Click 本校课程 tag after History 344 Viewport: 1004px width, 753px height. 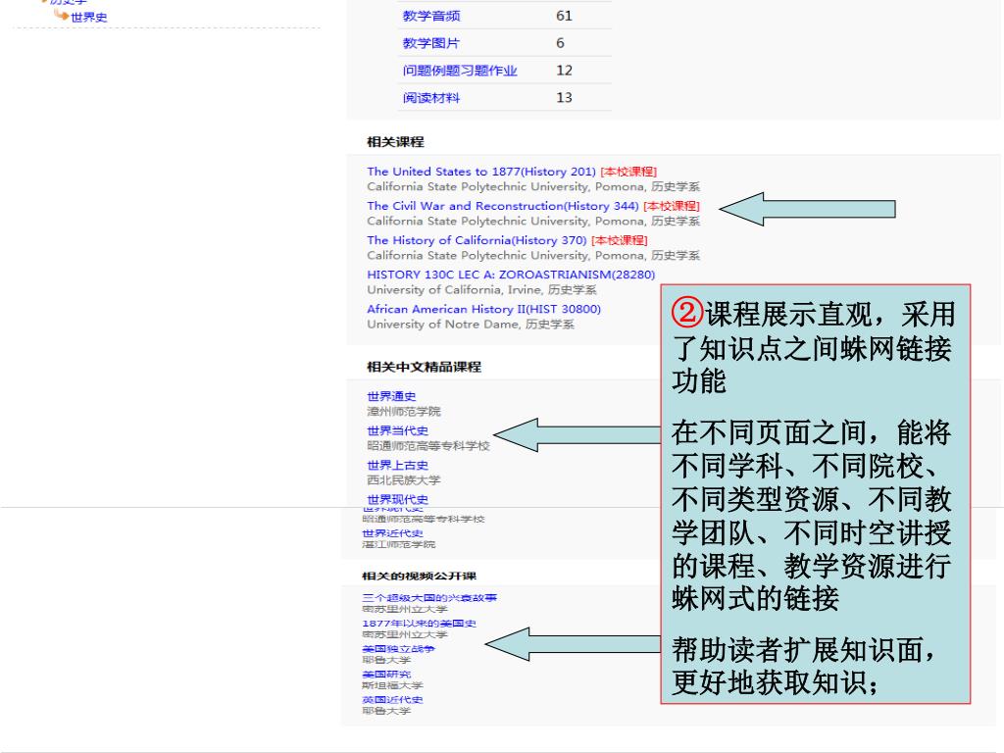pos(672,206)
